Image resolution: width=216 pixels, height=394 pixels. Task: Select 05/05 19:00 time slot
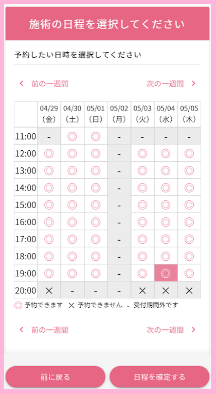pos(189,273)
